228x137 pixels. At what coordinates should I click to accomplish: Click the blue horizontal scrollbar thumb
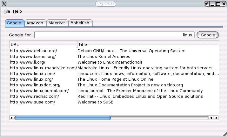click(63, 118)
